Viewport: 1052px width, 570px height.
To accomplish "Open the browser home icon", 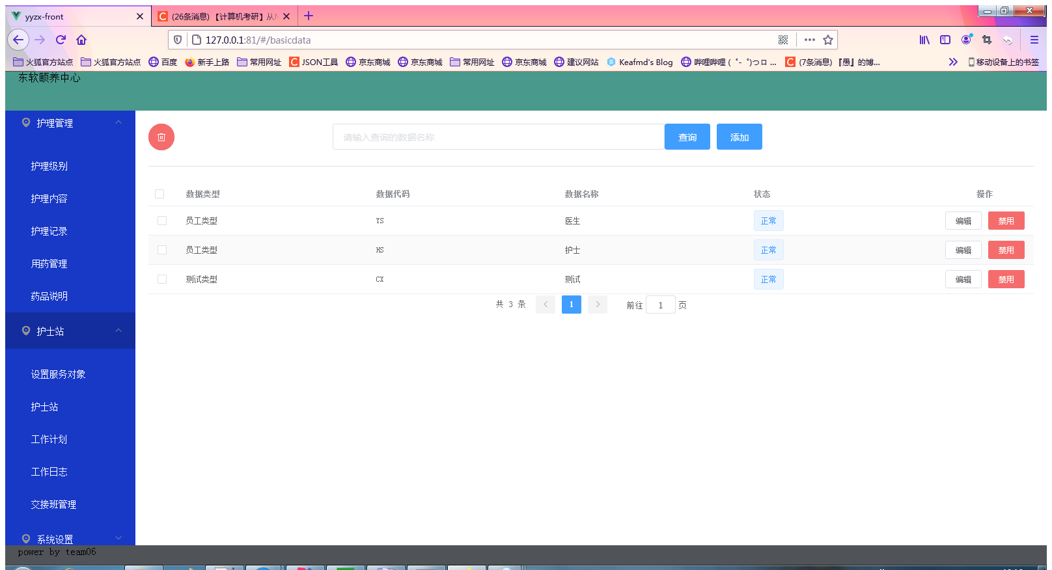I will [81, 40].
